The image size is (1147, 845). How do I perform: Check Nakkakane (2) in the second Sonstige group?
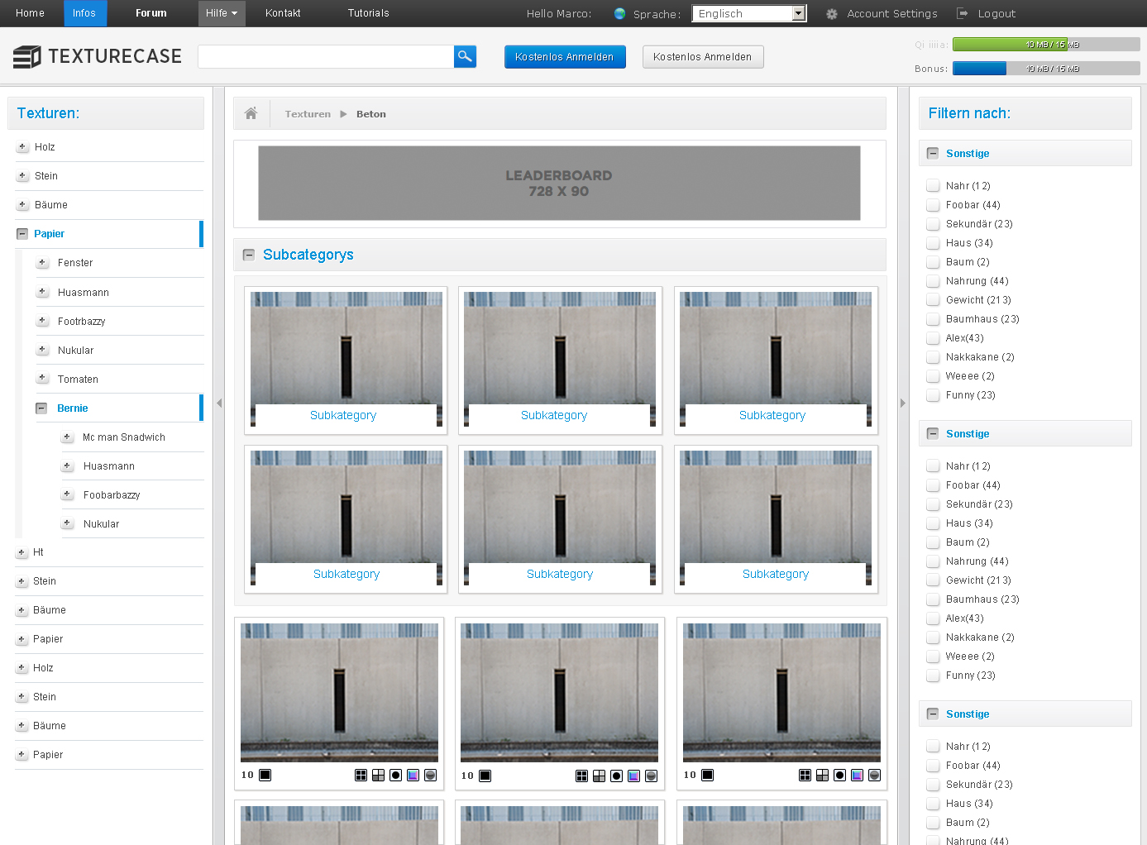pyautogui.click(x=933, y=637)
